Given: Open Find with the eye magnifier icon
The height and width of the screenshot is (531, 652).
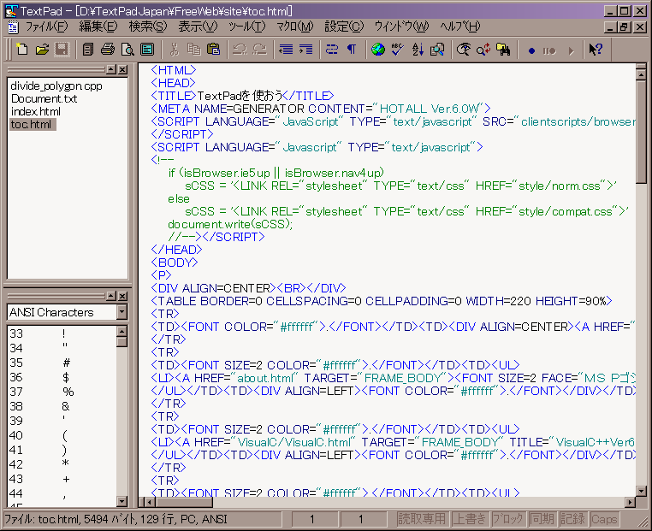Looking at the screenshot, I should (x=464, y=50).
